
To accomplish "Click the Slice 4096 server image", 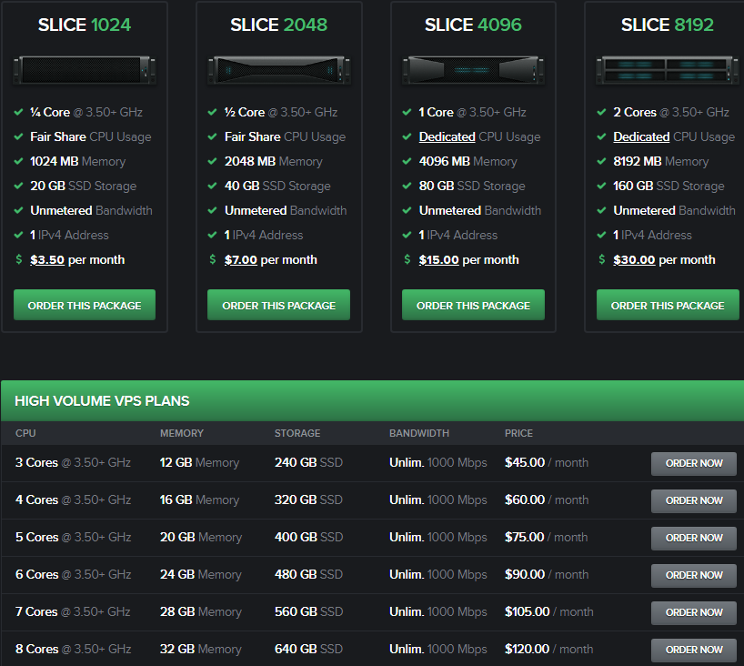I will 473,70.
